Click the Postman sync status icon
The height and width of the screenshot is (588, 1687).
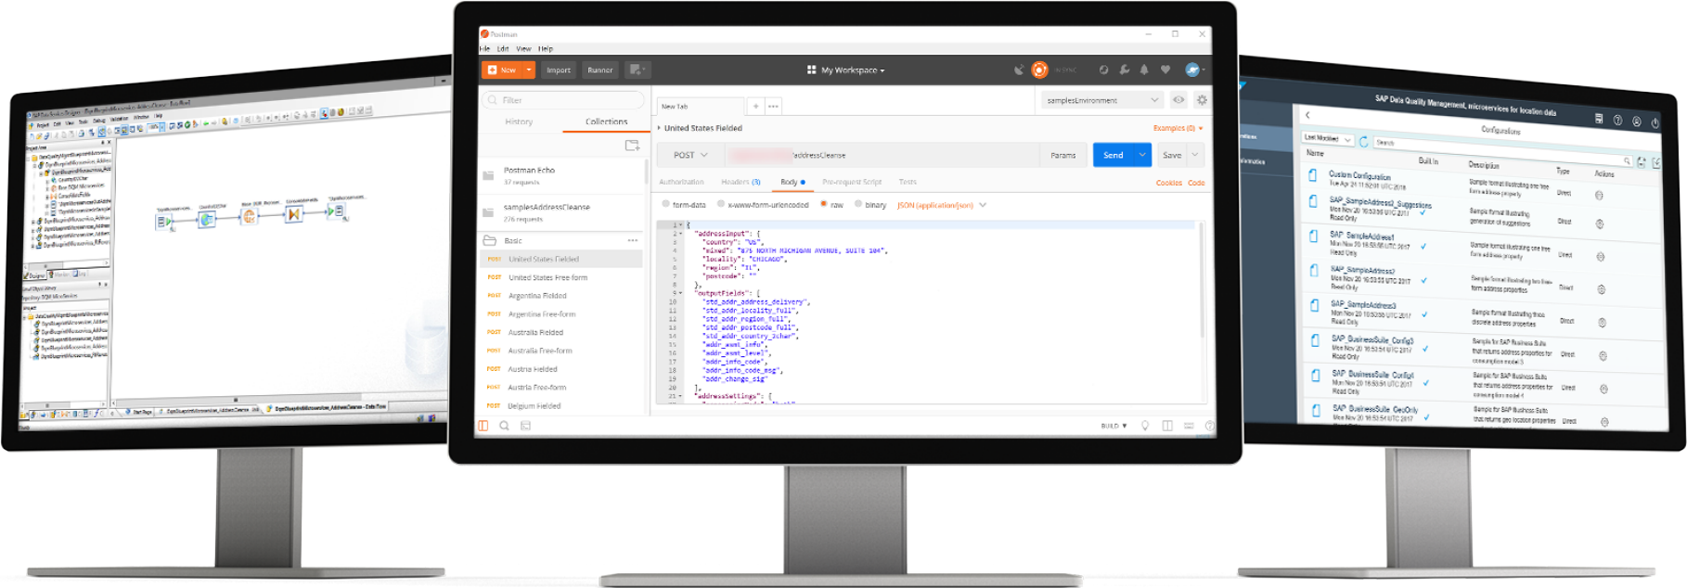pyautogui.click(x=1039, y=70)
